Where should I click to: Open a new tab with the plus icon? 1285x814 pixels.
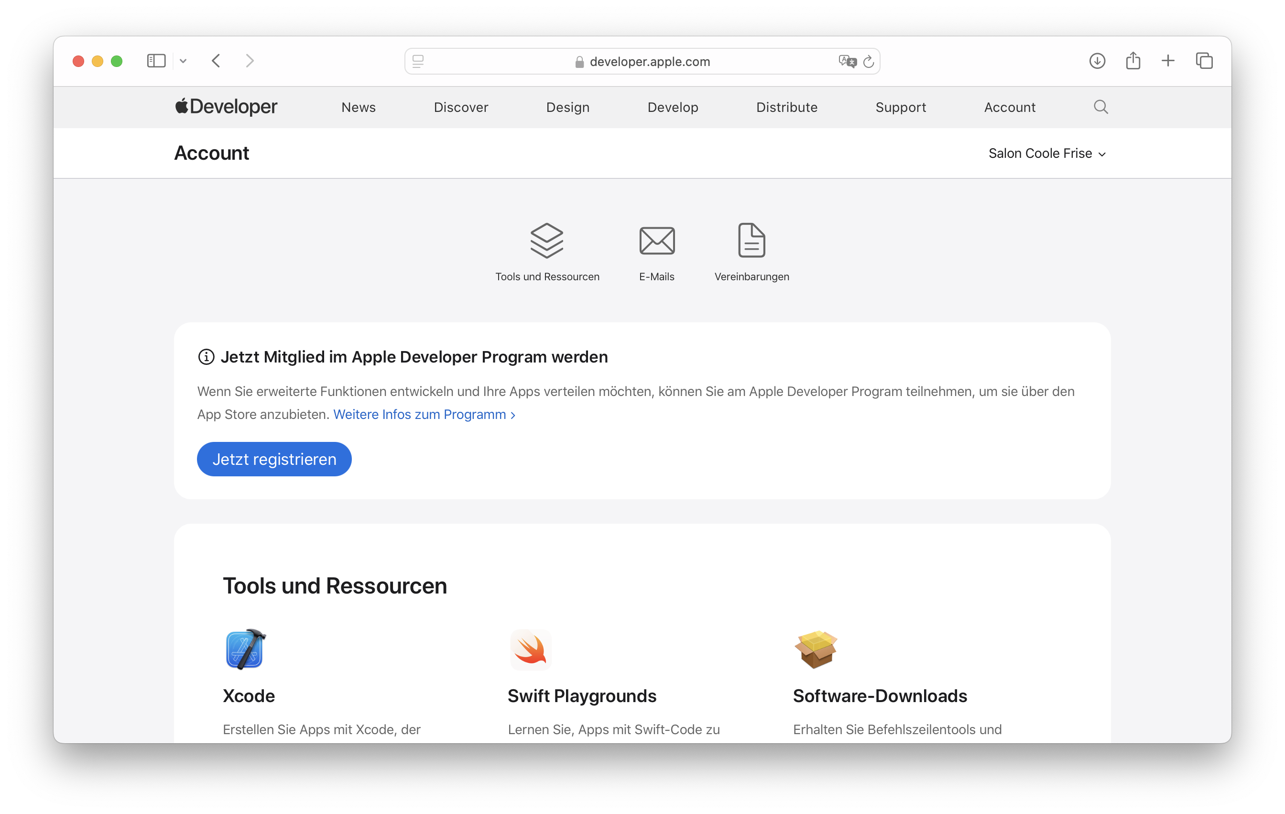1167,61
